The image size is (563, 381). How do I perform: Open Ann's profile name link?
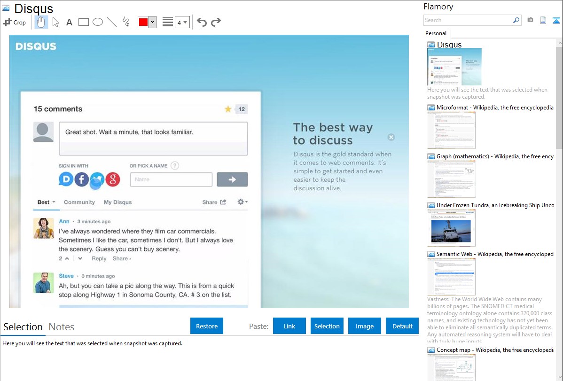[64, 221]
